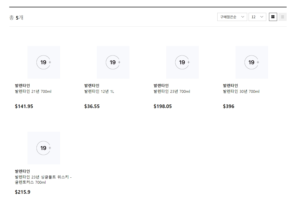Viewport: 294px width, 203px height.
Task: Click the price $141.95
Action: tap(24, 106)
